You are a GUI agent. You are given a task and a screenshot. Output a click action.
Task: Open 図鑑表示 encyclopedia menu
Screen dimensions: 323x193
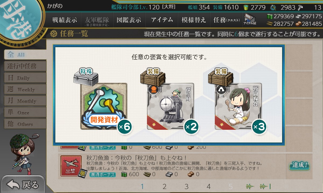pos(129,20)
